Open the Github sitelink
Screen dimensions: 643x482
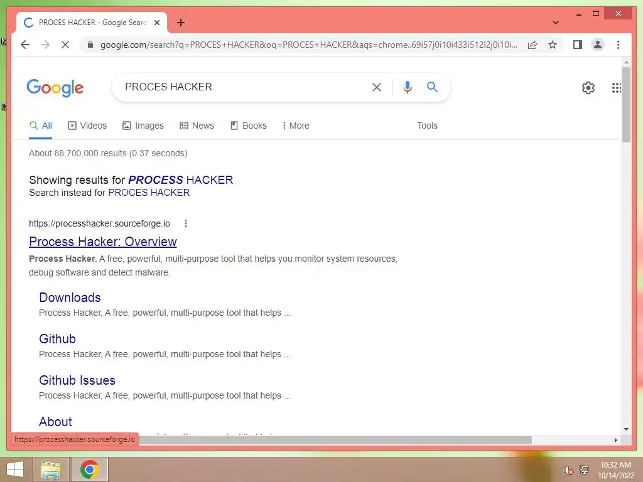pos(57,339)
